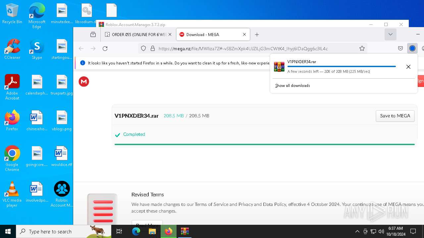
Task: Select the goingcore image file icon
Action: pyautogui.click(x=37, y=157)
